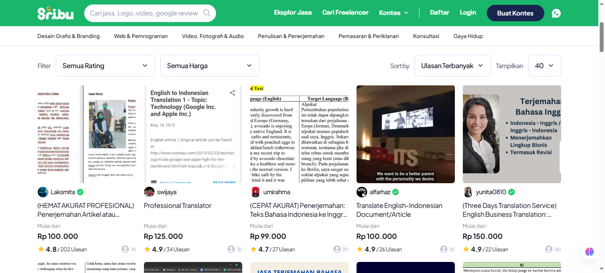This screenshot has width=605, height=273.
Task: Click the user icon next to 1h
Action: pyautogui.click(x=125, y=249)
